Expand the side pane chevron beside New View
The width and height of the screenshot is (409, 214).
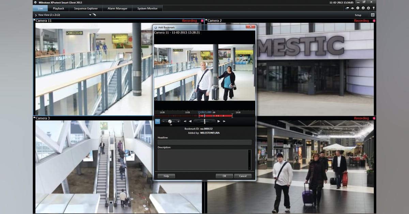(x=36, y=15)
